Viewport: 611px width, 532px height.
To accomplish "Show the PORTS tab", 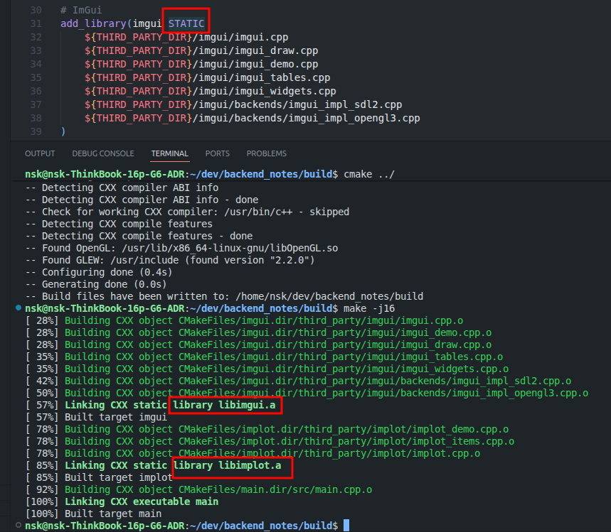I will [x=217, y=153].
